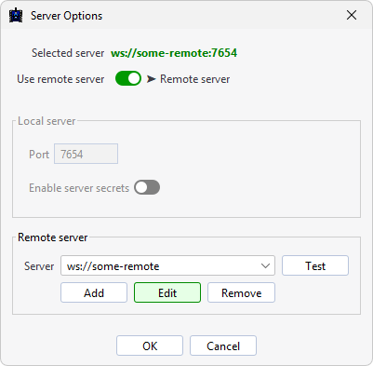Screen dimensions: 373x366
Task: Click the Selected server label
Action: tap(68, 53)
